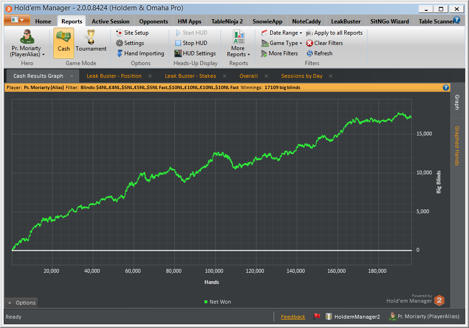Open More Filters

pos(280,53)
